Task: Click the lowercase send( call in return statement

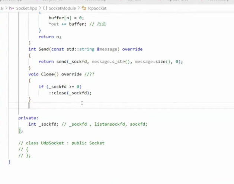Action: (62, 62)
